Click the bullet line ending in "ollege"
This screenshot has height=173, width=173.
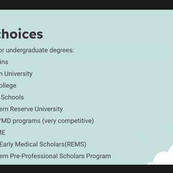pyautogui.click(x=8, y=86)
